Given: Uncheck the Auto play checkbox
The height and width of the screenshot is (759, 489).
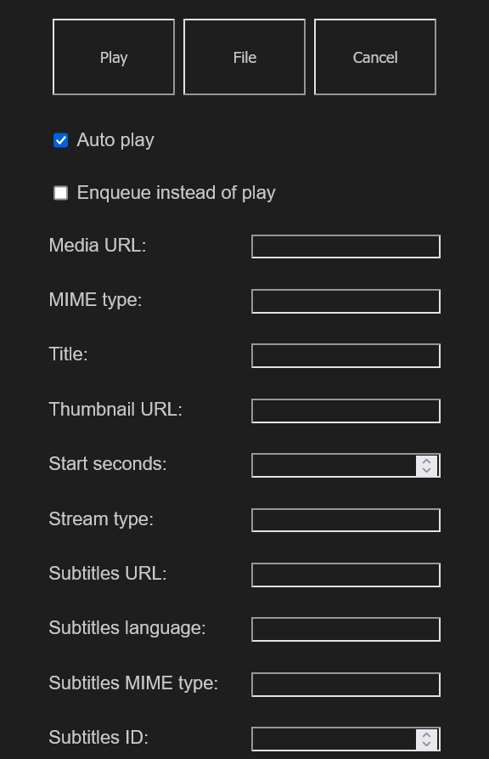Looking at the screenshot, I should (x=60, y=140).
